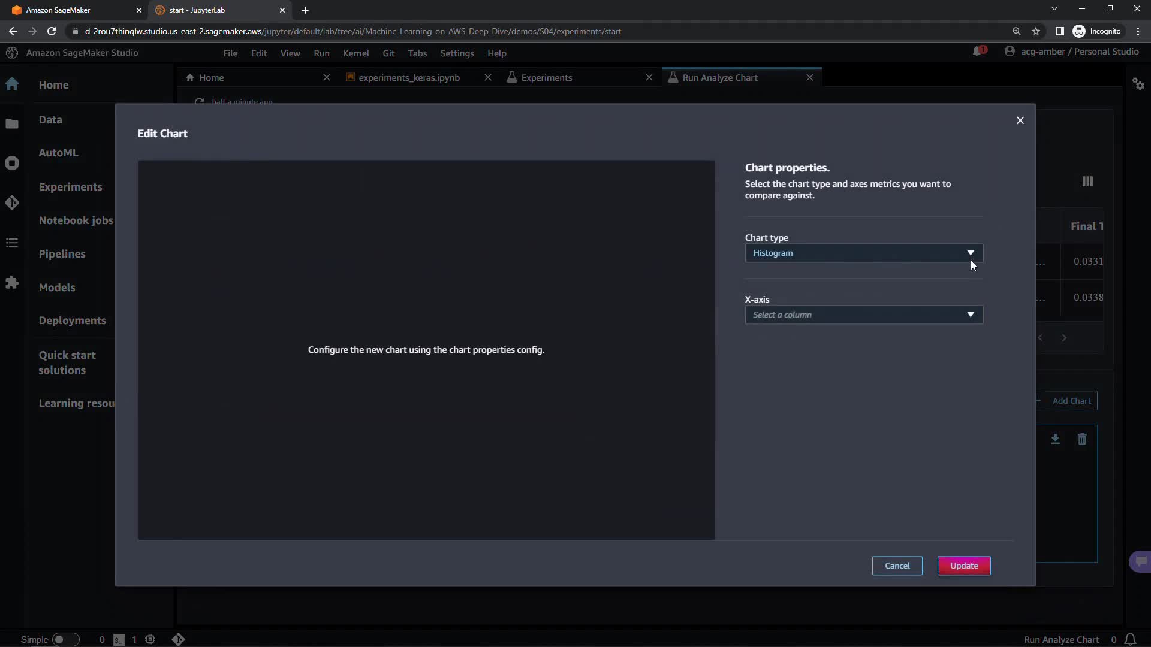Open the file browser folder icon
This screenshot has height=647, width=1151.
[12, 124]
